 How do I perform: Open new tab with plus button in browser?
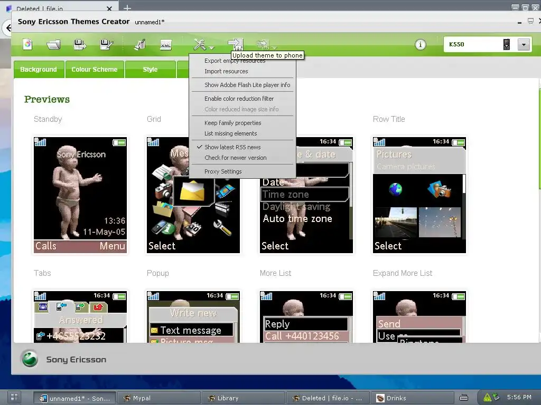click(x=127, y=7)
